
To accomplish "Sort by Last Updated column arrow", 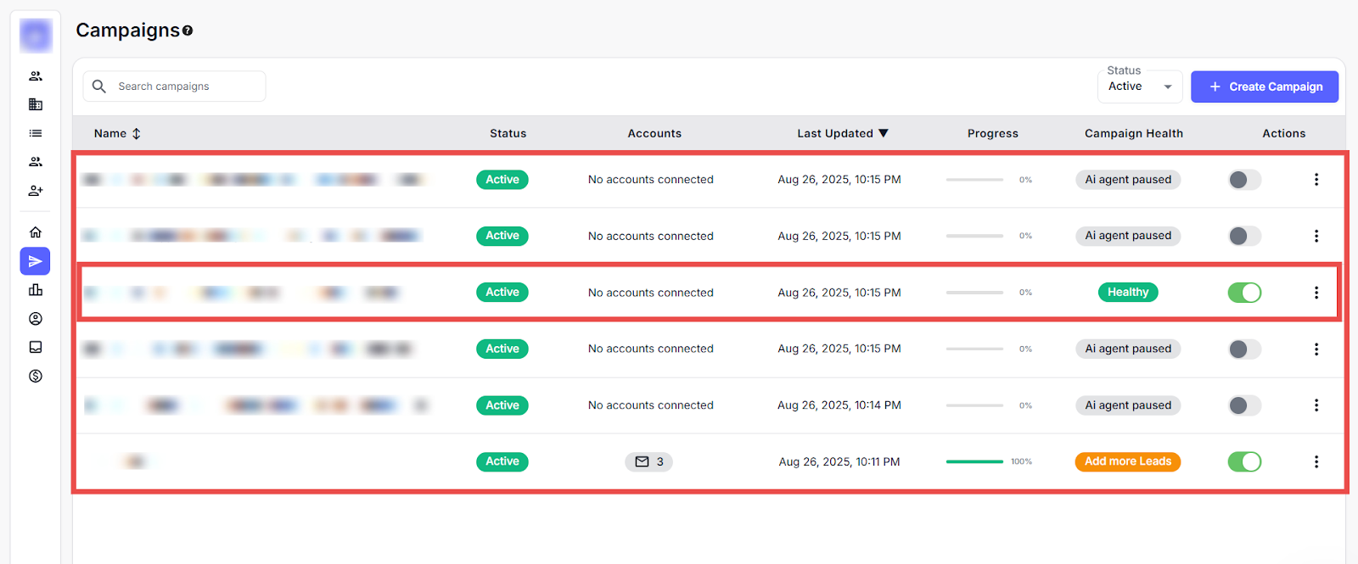I will (884, 133).
